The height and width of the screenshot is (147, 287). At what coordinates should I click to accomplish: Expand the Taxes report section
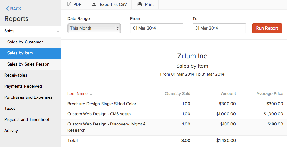pos(10,109)
